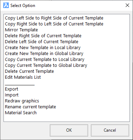Confirm with the OK button
The height and width of the screenshot is (140, 133).
[x=69, y=130]
